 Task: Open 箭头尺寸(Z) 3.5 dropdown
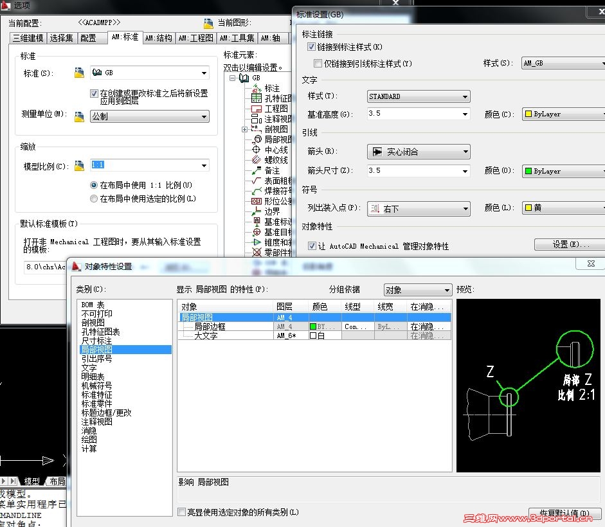pos(419,170)
